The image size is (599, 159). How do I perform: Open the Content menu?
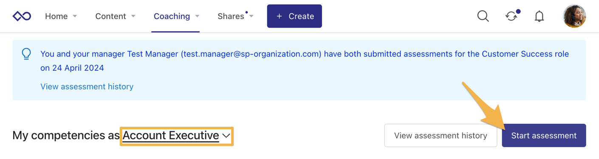(110, 16)
